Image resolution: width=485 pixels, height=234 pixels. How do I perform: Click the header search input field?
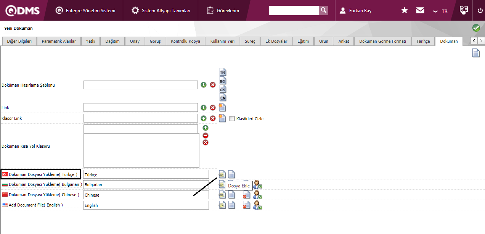point(294,10)
